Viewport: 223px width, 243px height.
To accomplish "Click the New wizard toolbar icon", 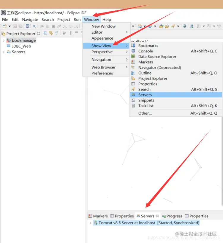I will click(5, 26).
